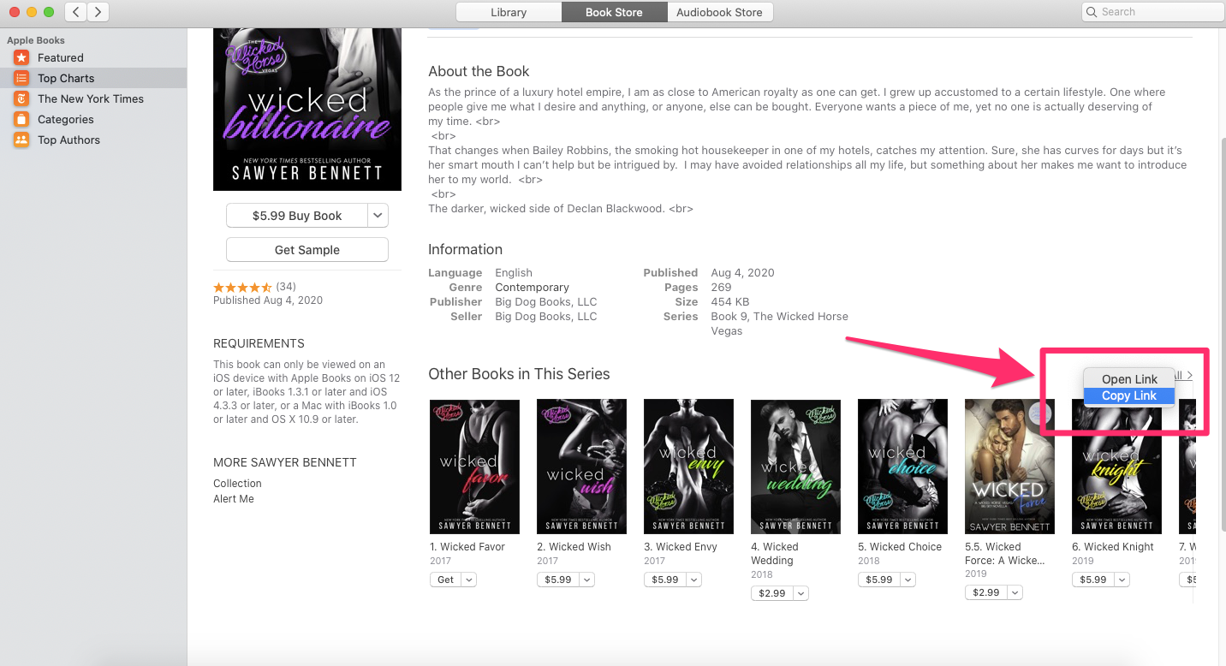Viewport: 1226px width, 666px height.
Task: Expand price dropdown for Wicked Wedding
Action: (x=800, y=593)
